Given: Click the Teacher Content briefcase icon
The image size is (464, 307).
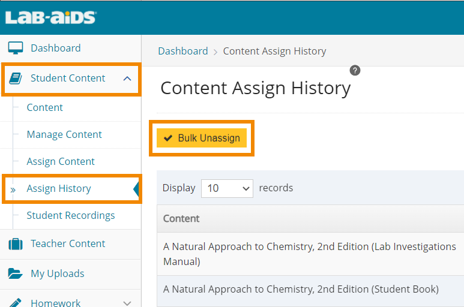Looking at the screenshot, I should 16,244.
